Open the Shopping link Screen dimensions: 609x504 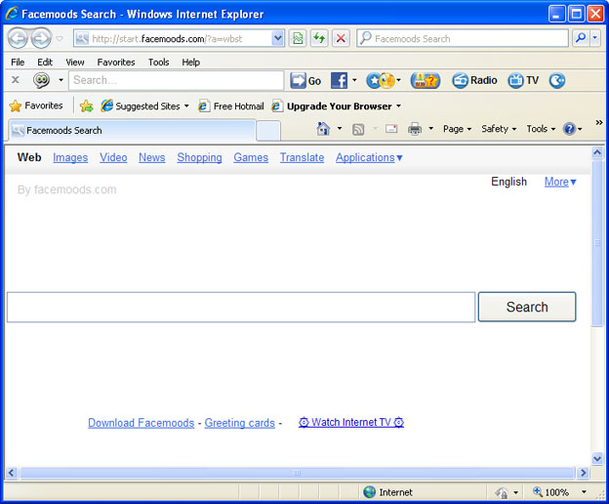pos(200,157)
